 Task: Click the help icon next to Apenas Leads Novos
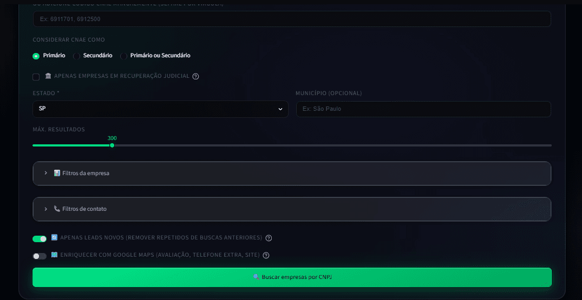click(x=269, y=238)
